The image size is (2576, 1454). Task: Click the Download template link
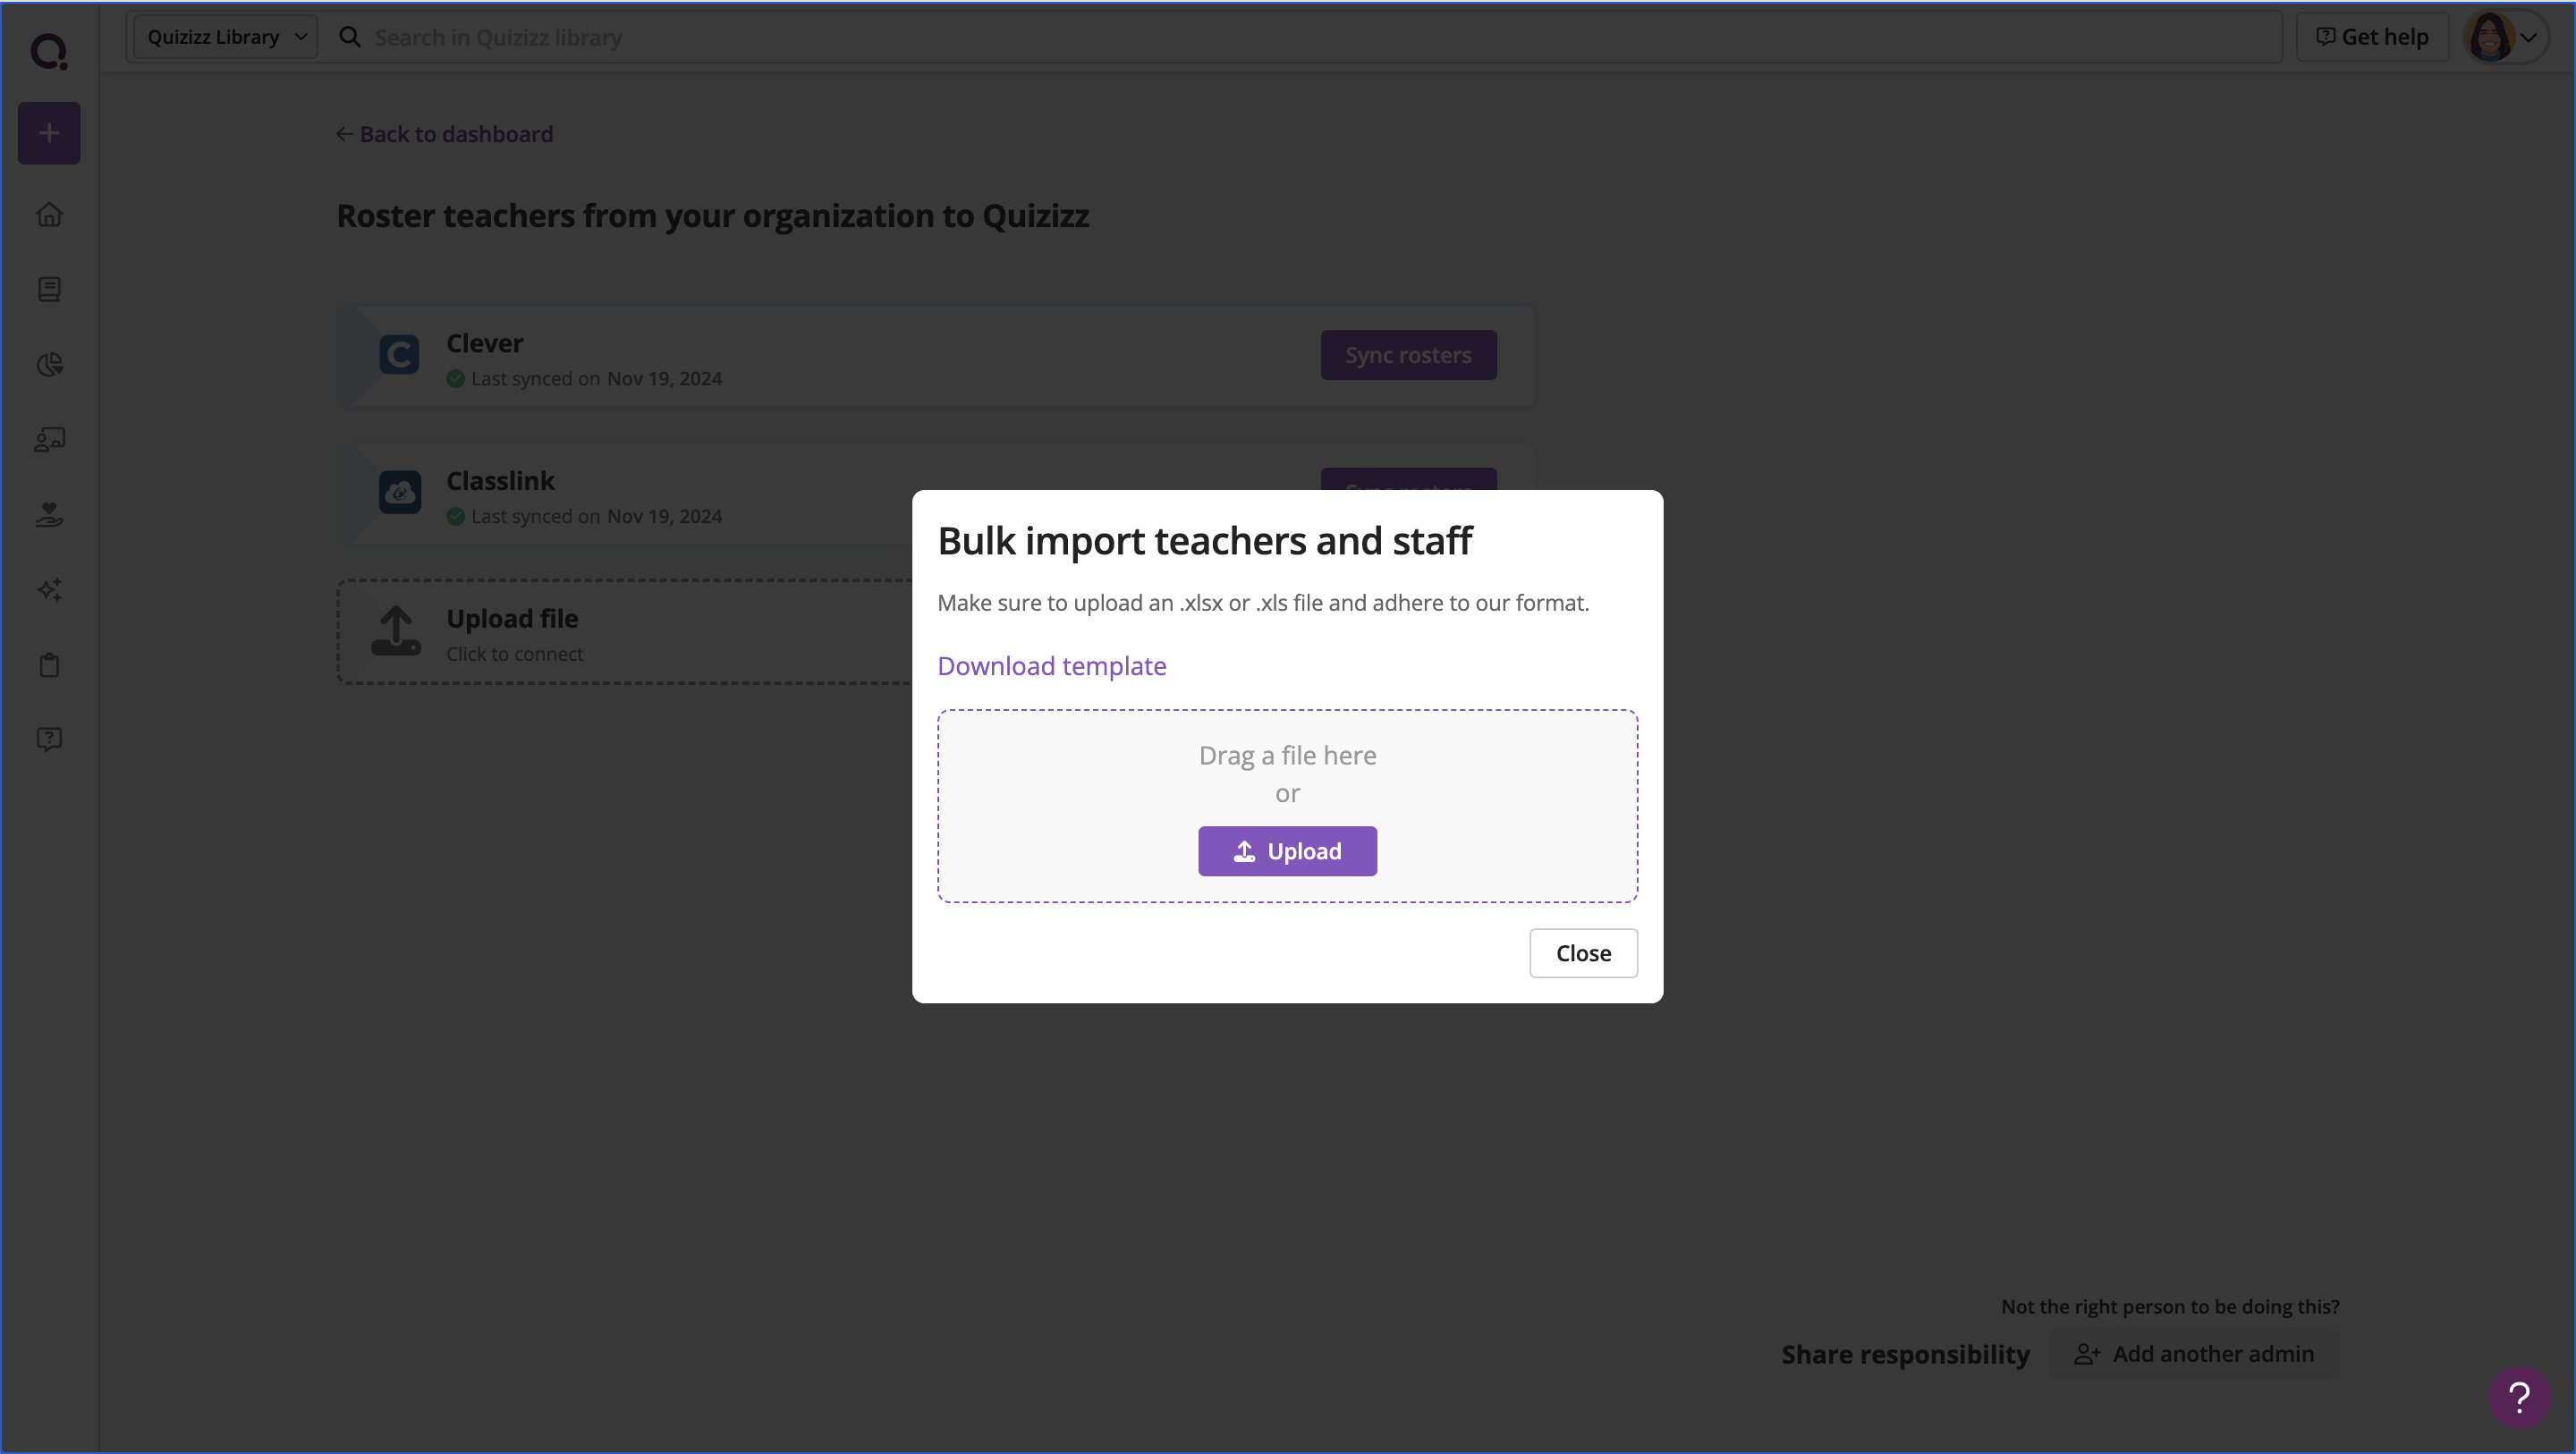[x=1051, y=666]
